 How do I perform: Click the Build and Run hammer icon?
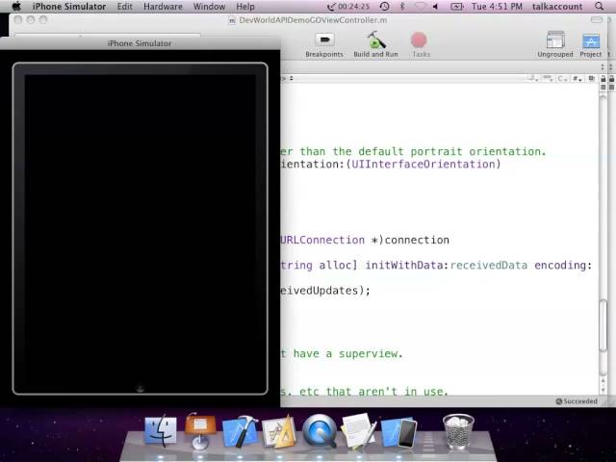[x=376, y=39]
